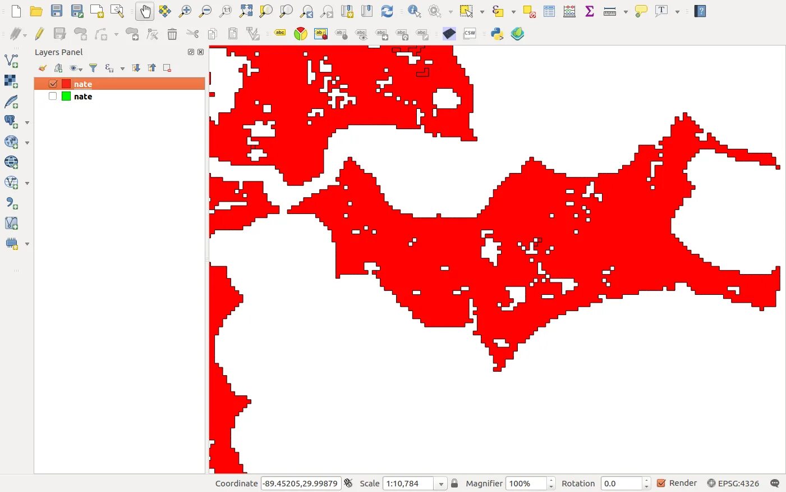Undock the Layers Panel float button

pyautogui.click(x=191, y=52)
